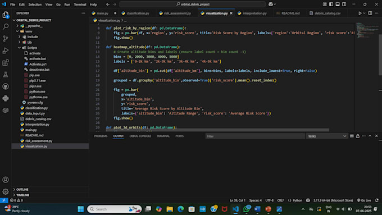Open the File menu
Screen dimensions: 382x215
12,4
